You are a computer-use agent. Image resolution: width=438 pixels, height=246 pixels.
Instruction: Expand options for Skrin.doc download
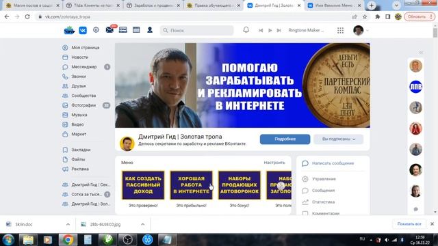click(x=68, y=224)
